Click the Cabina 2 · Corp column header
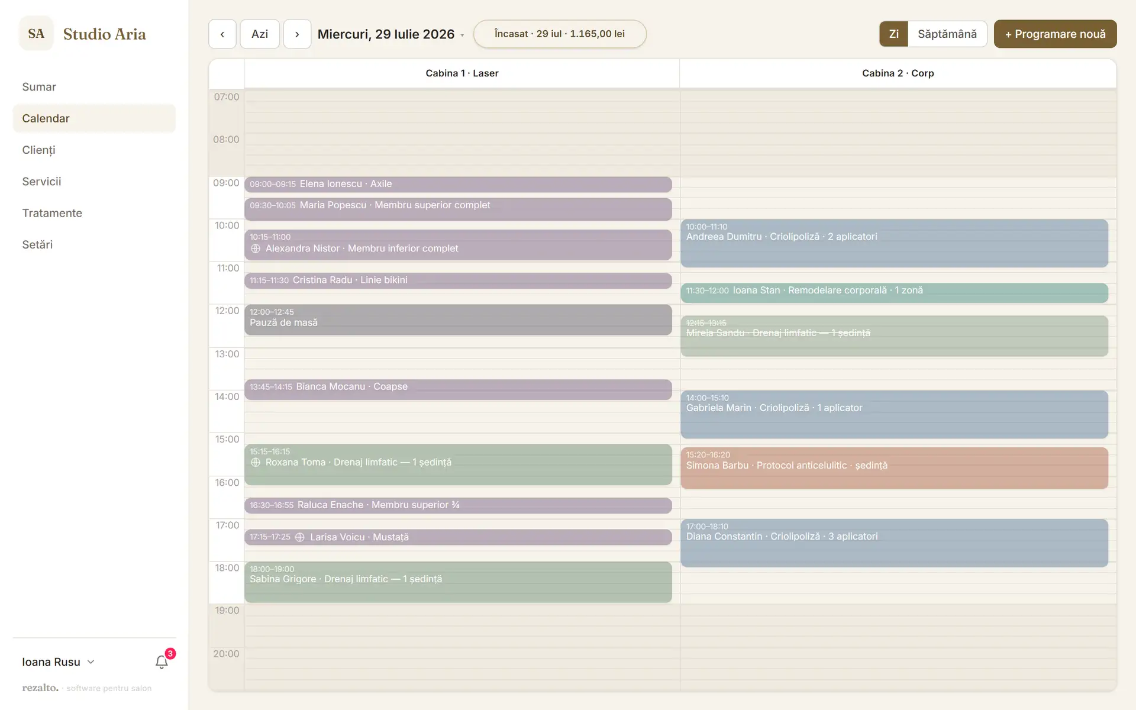The image size is (1136, 710). (898, 73)
